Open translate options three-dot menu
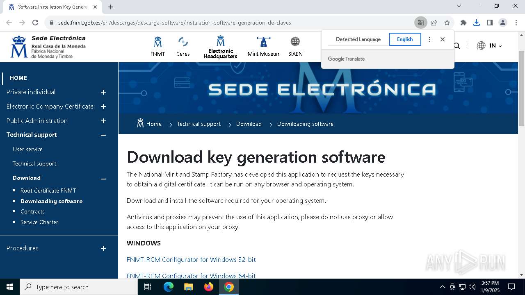525x295 pixels. (429, 39)
